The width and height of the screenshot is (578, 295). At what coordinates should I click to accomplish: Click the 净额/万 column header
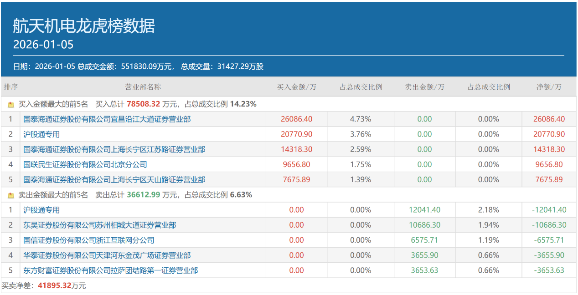click(548, 87)
